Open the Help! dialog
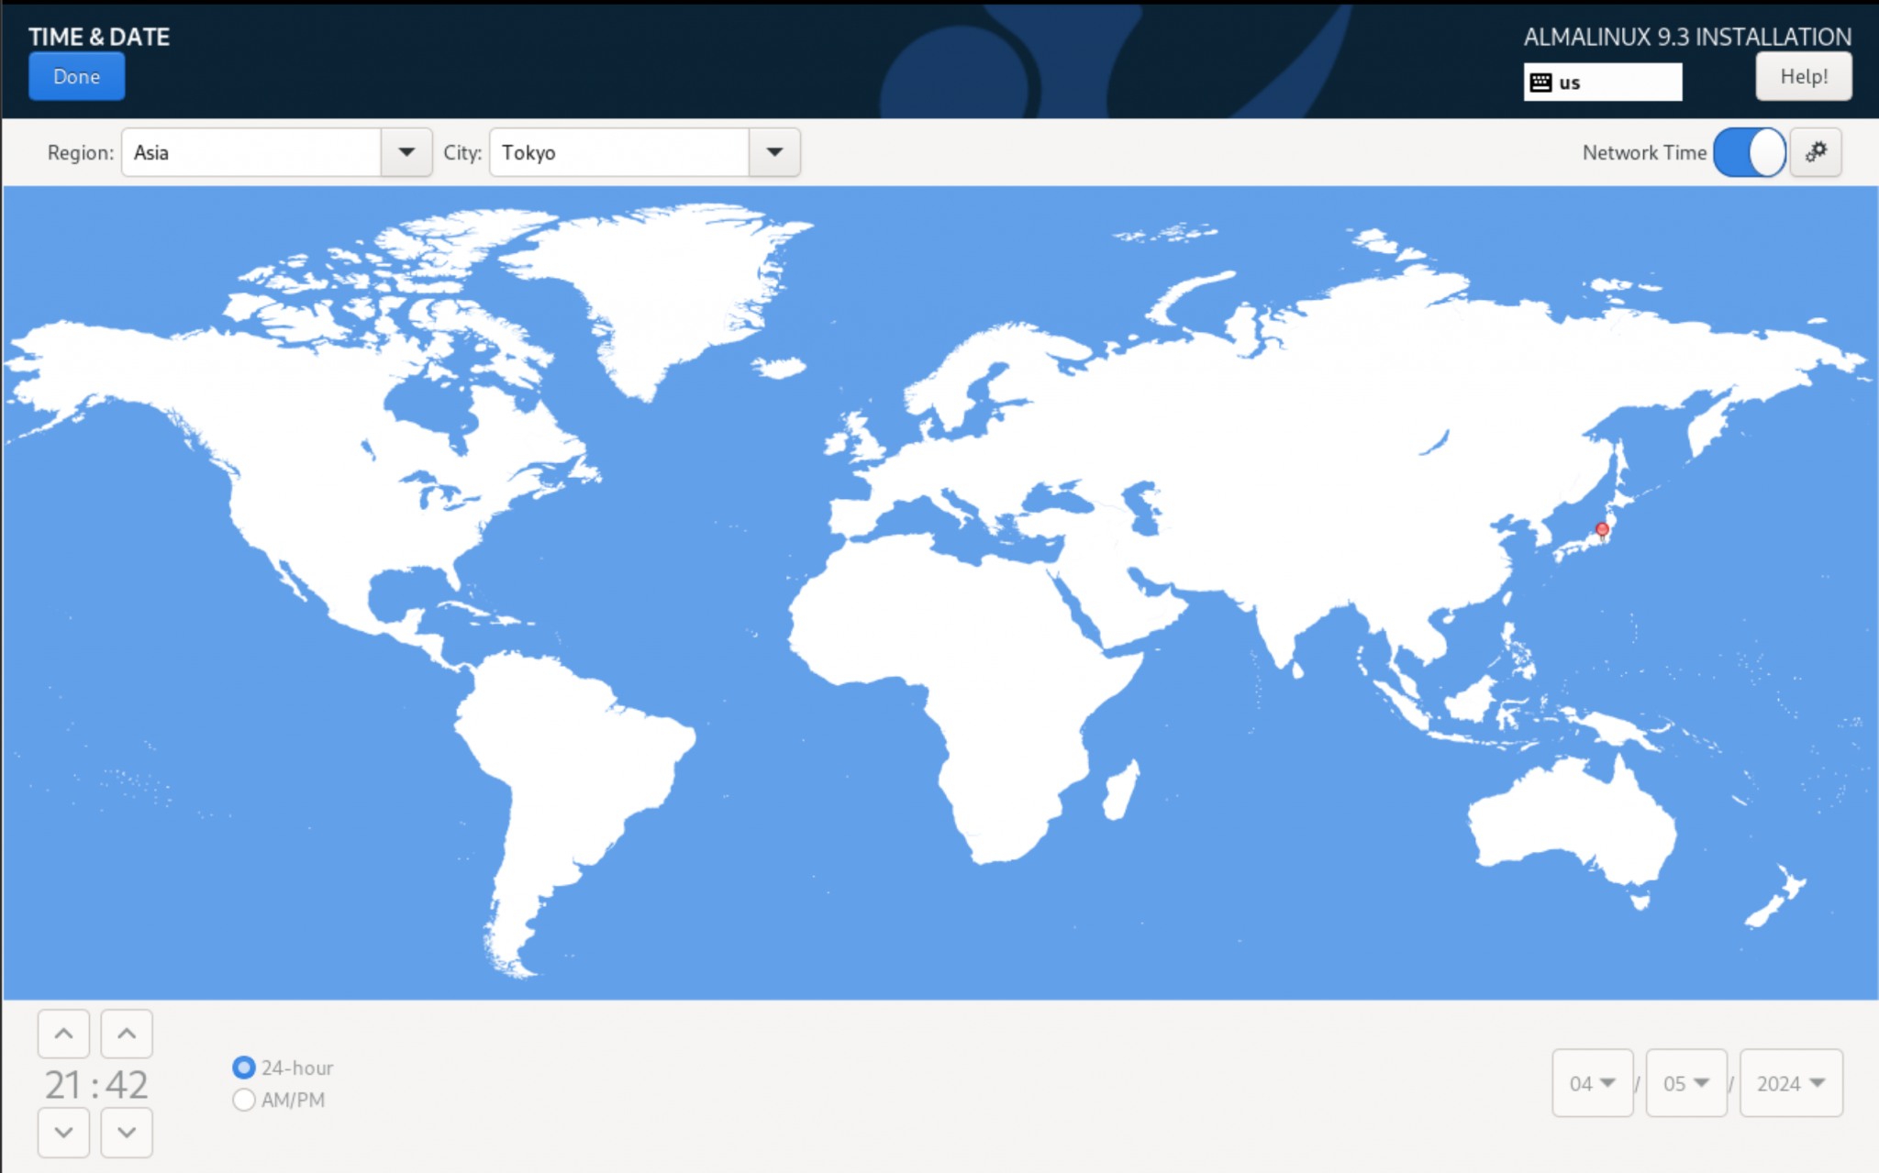The width and height of the screenshot is (1879, 1173). pyautogui.click(x=1804, y=76)
